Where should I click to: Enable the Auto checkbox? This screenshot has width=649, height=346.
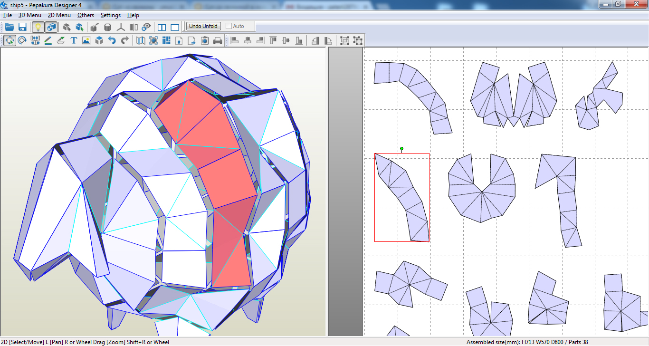click(x=229, y=26)
